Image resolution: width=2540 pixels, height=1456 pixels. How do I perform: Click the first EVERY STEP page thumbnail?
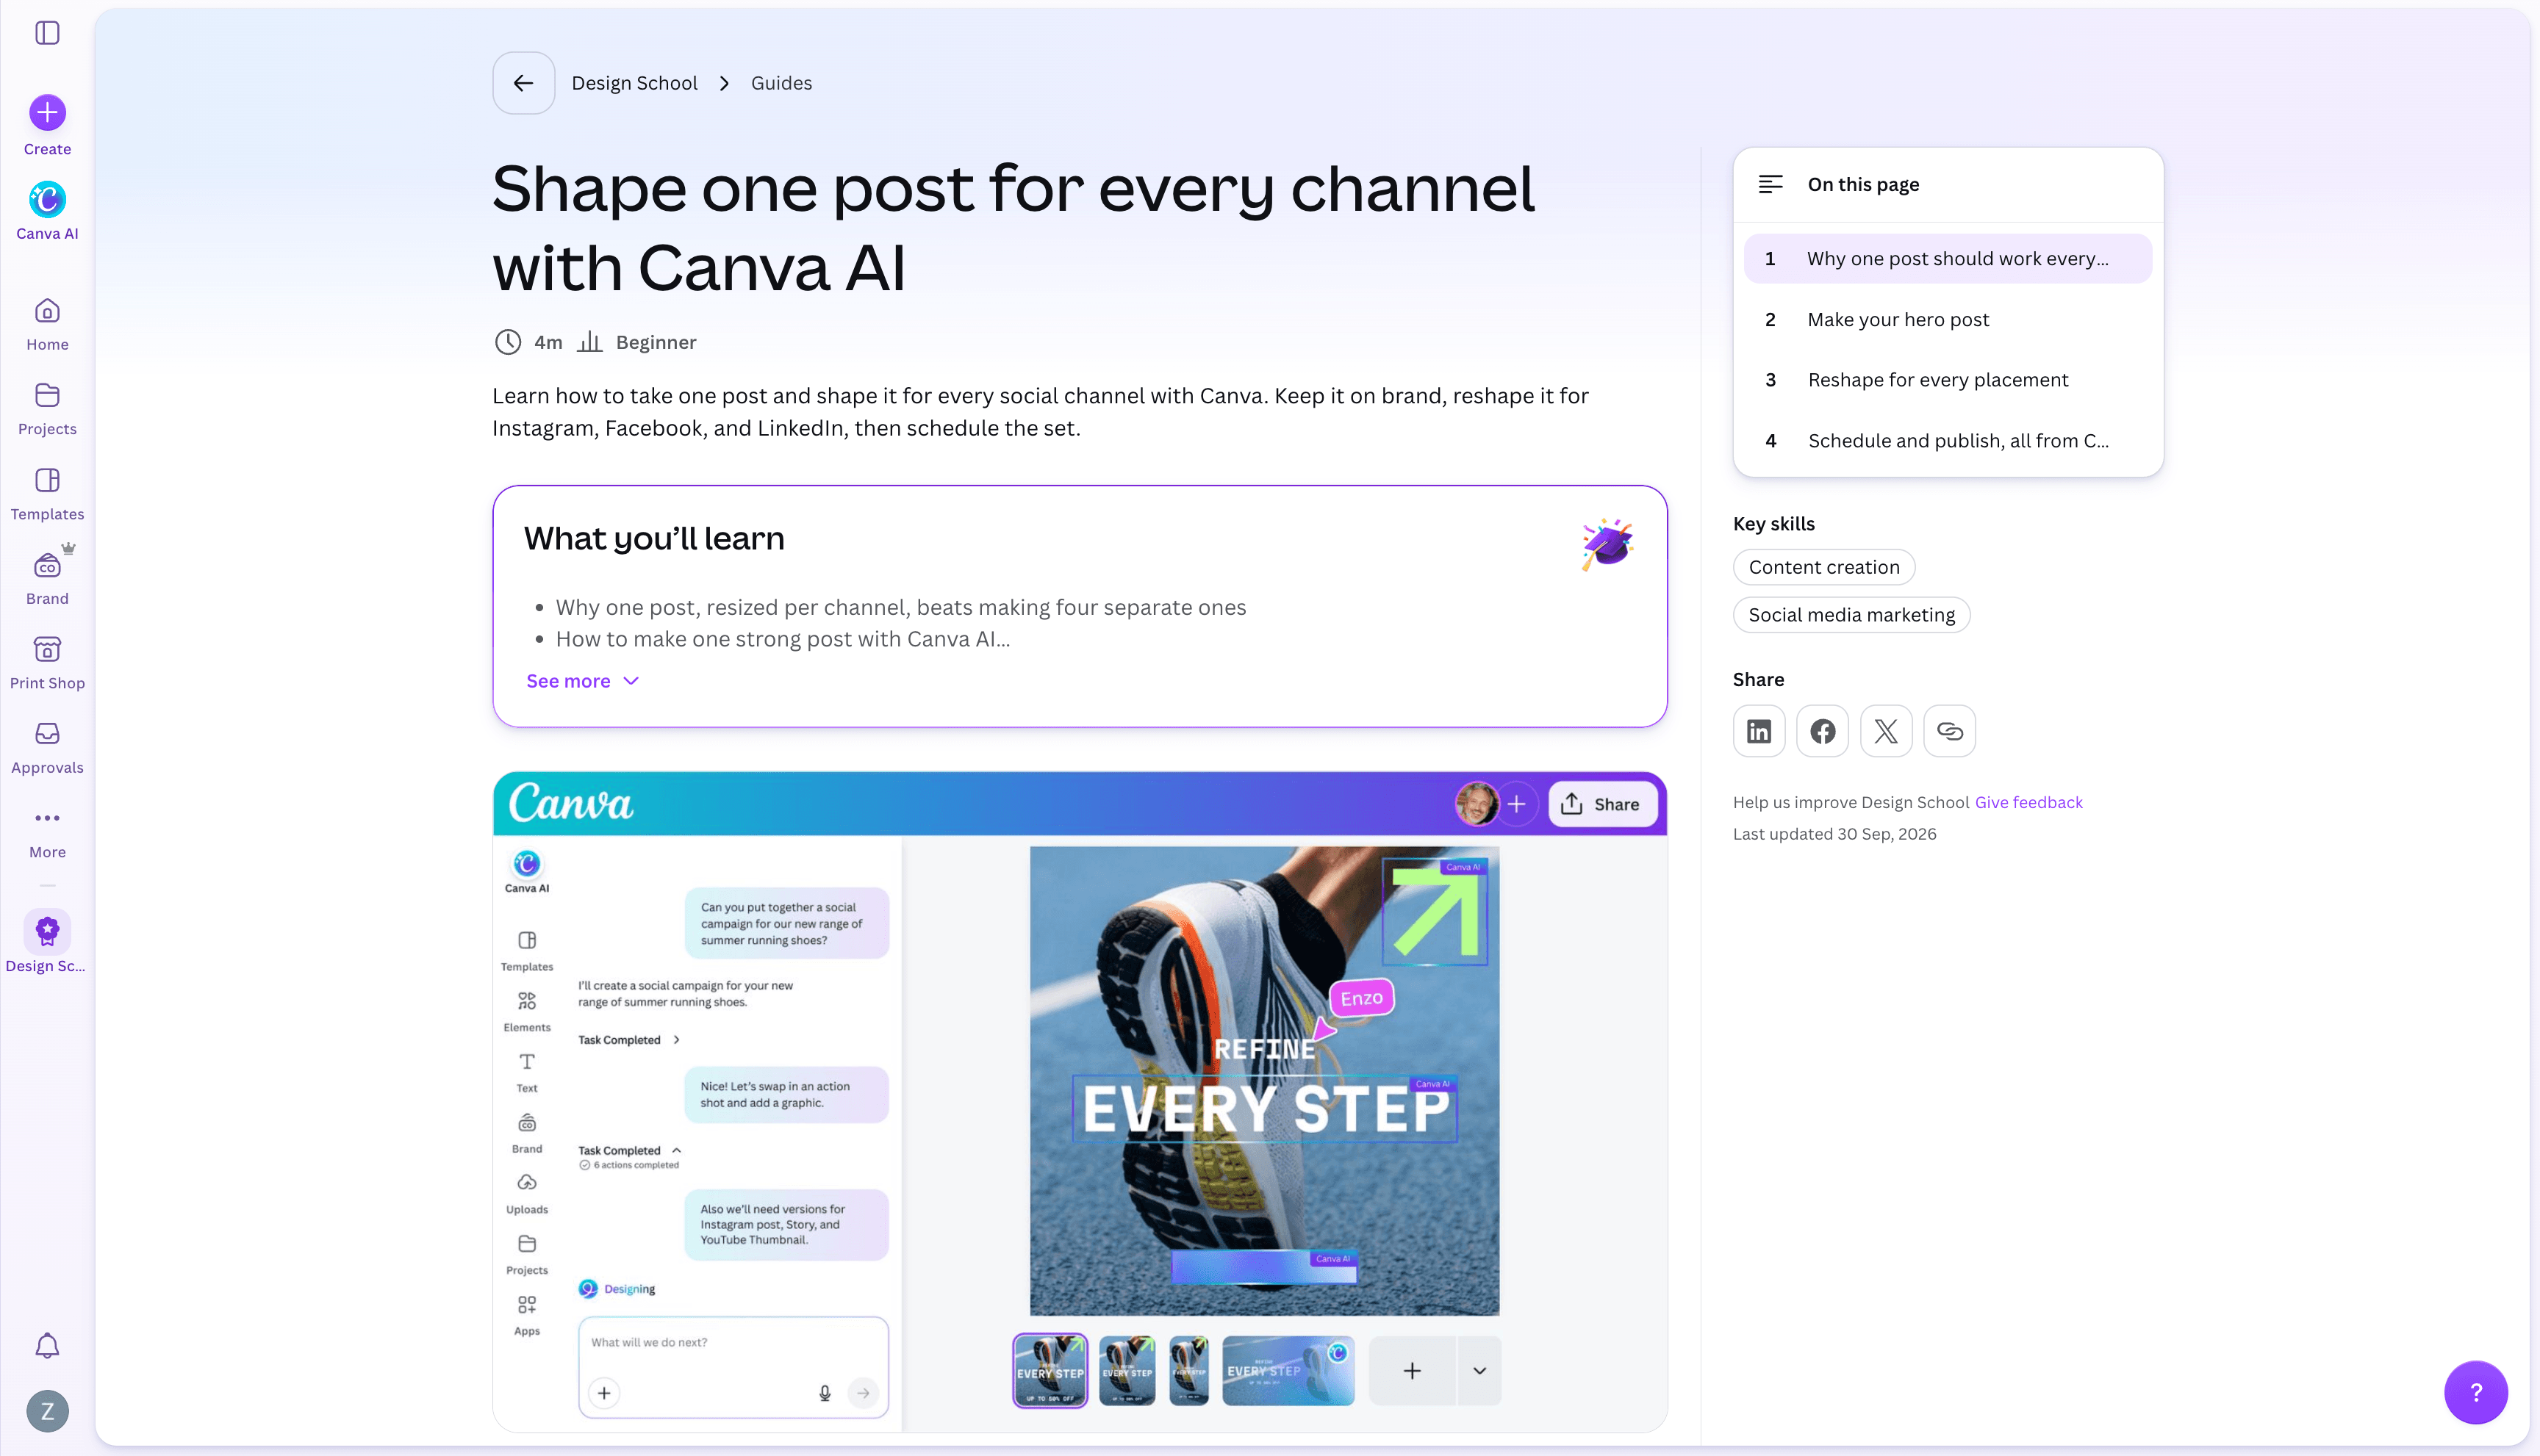(x=1050, y=1371)
